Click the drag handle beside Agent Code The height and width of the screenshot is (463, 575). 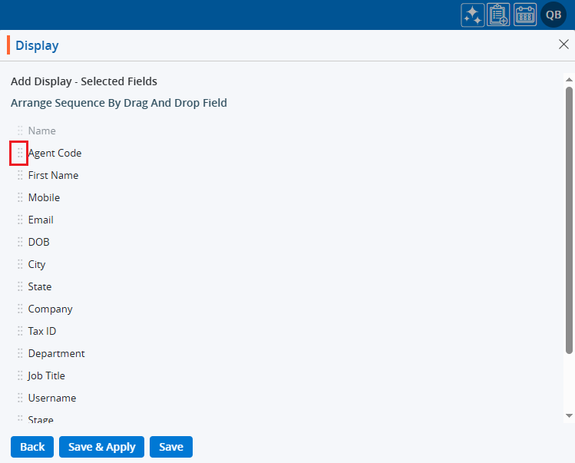[x=20, y=154]
